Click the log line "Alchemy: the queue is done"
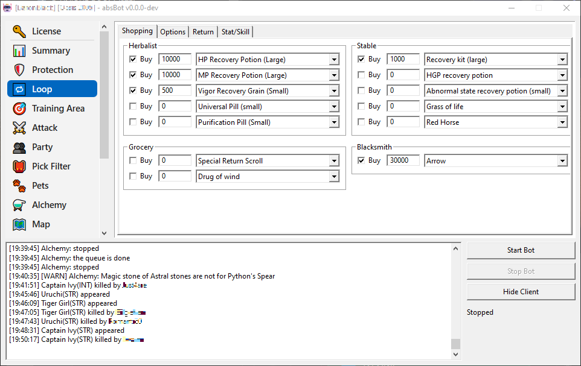581x366 pixels. [x=86, y=258]
